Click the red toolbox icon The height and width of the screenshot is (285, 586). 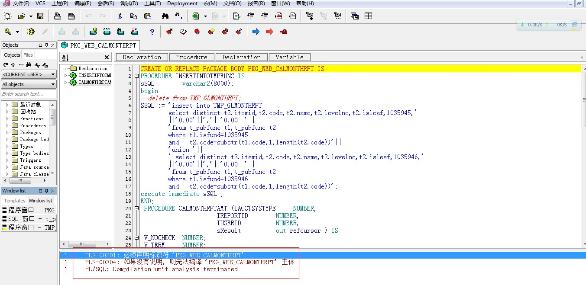284,32
